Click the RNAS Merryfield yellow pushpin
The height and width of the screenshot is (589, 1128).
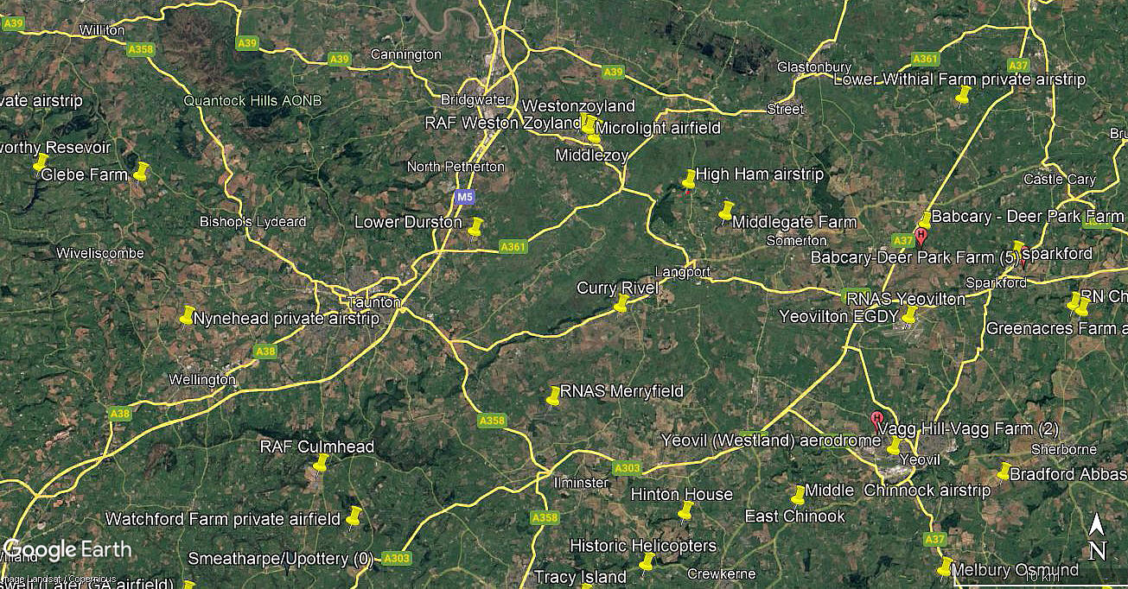pyautogui.click(x=554, y=396)
